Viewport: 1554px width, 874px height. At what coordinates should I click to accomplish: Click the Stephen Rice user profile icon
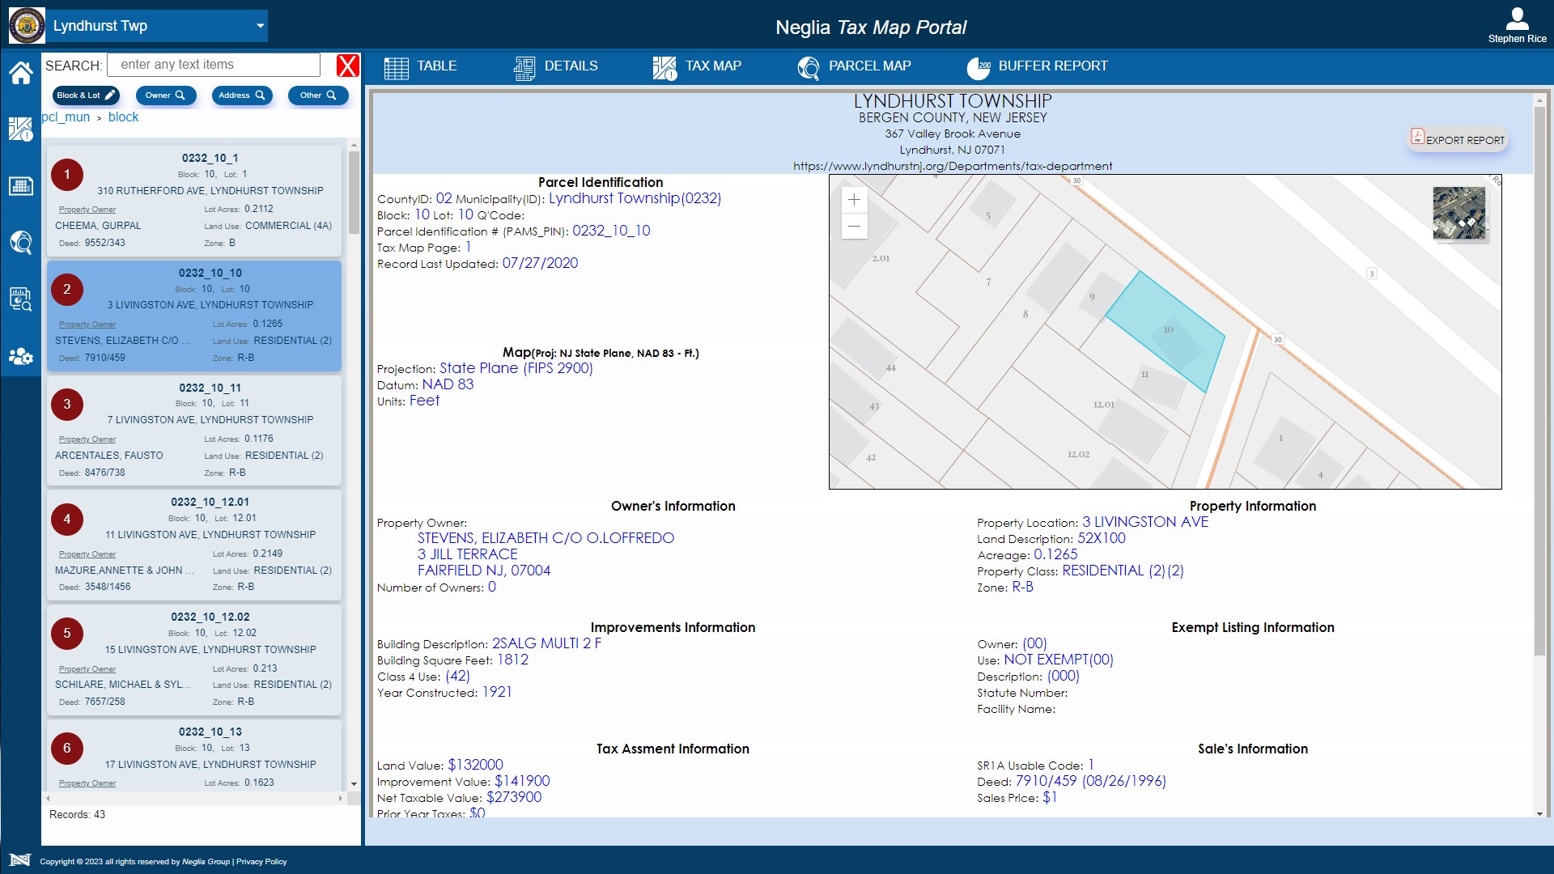coord(1516,19)
